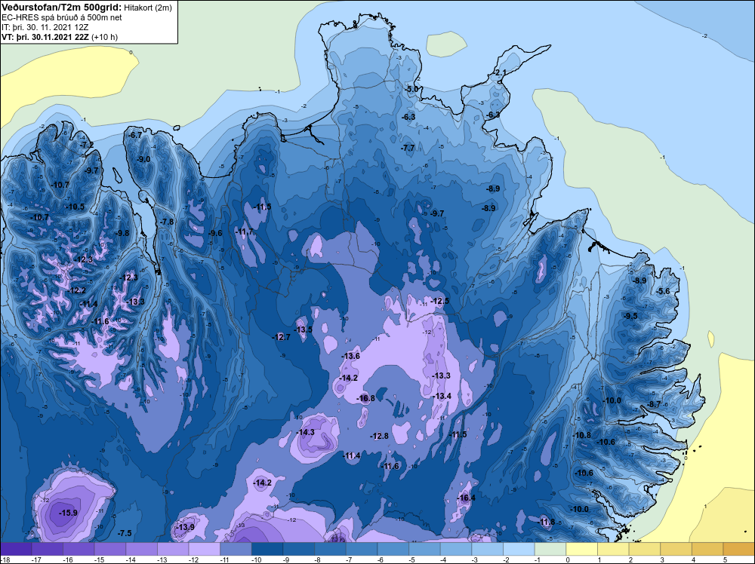Click the 'VT: þri. 30.11.2021 22Z (+10 h)' valid time
This screenshot has width=755, height=564.
59,37
